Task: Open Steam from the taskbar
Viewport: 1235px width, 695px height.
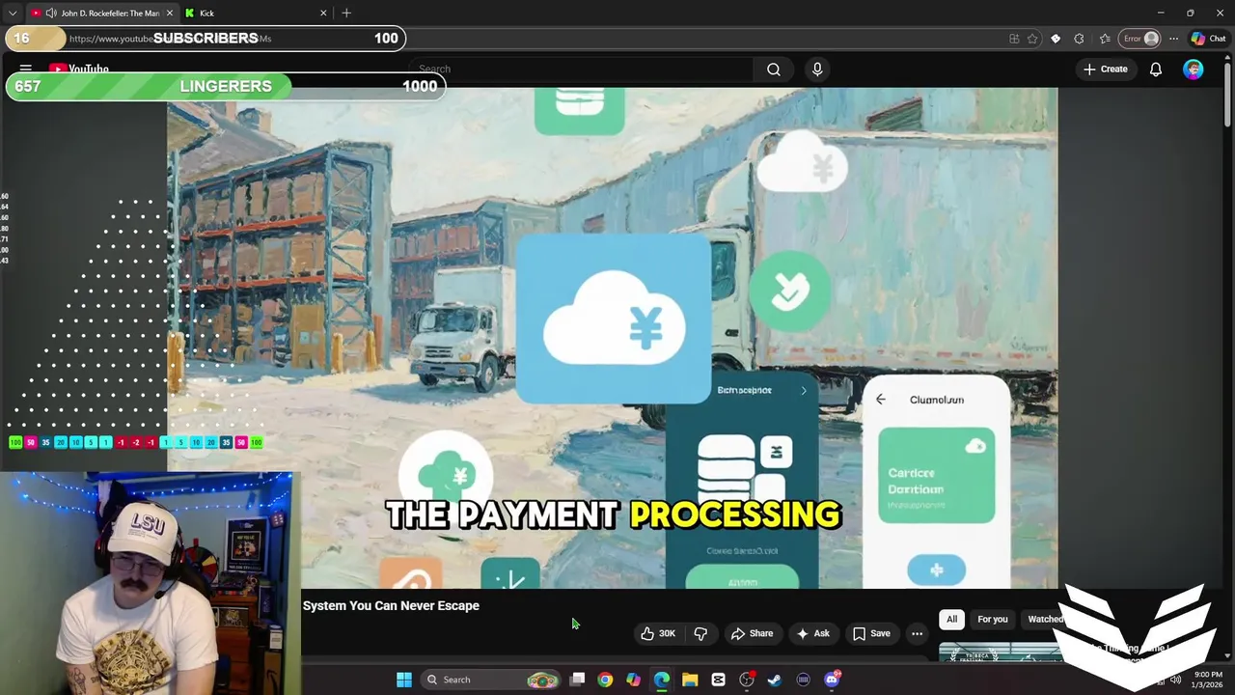Action: tap(775, 680)
